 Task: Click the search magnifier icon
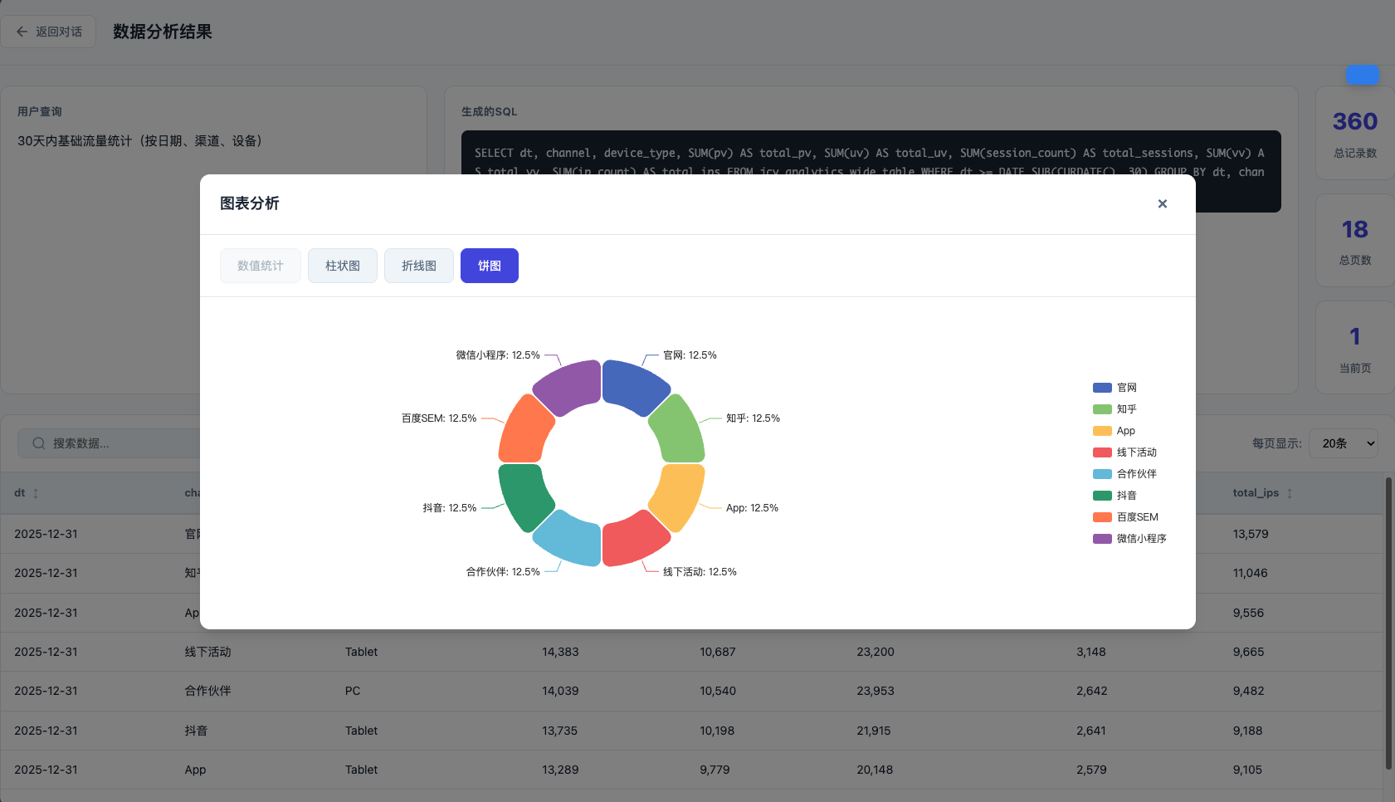point(39,443)
